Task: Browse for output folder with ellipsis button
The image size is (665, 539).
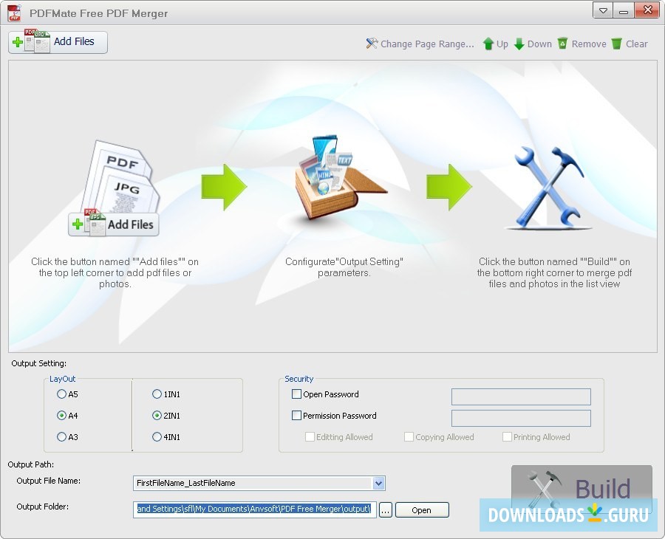Action: point(386,510)
